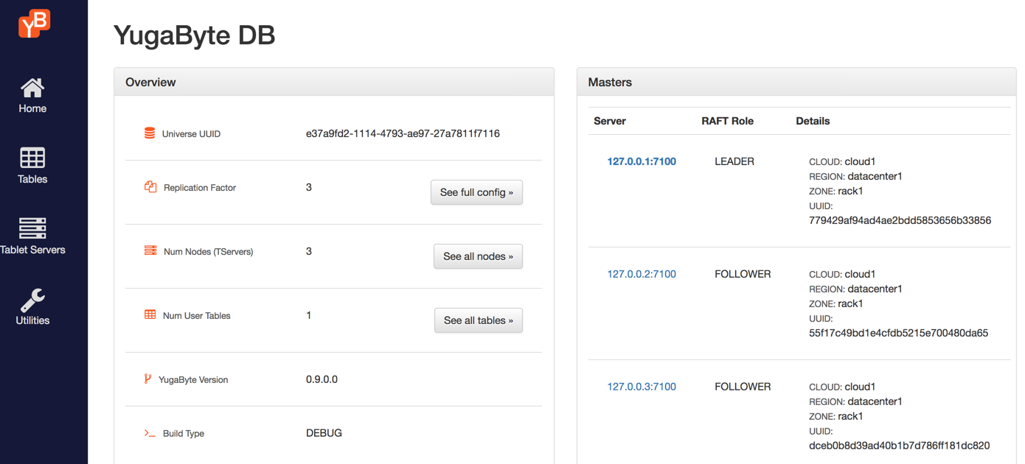Click the Build Type terminal icon
Screen dimensions: 1025x464
[150, 434]
